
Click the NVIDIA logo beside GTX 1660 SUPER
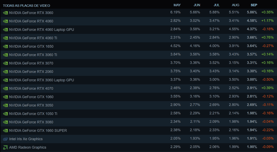click(5, 131)
